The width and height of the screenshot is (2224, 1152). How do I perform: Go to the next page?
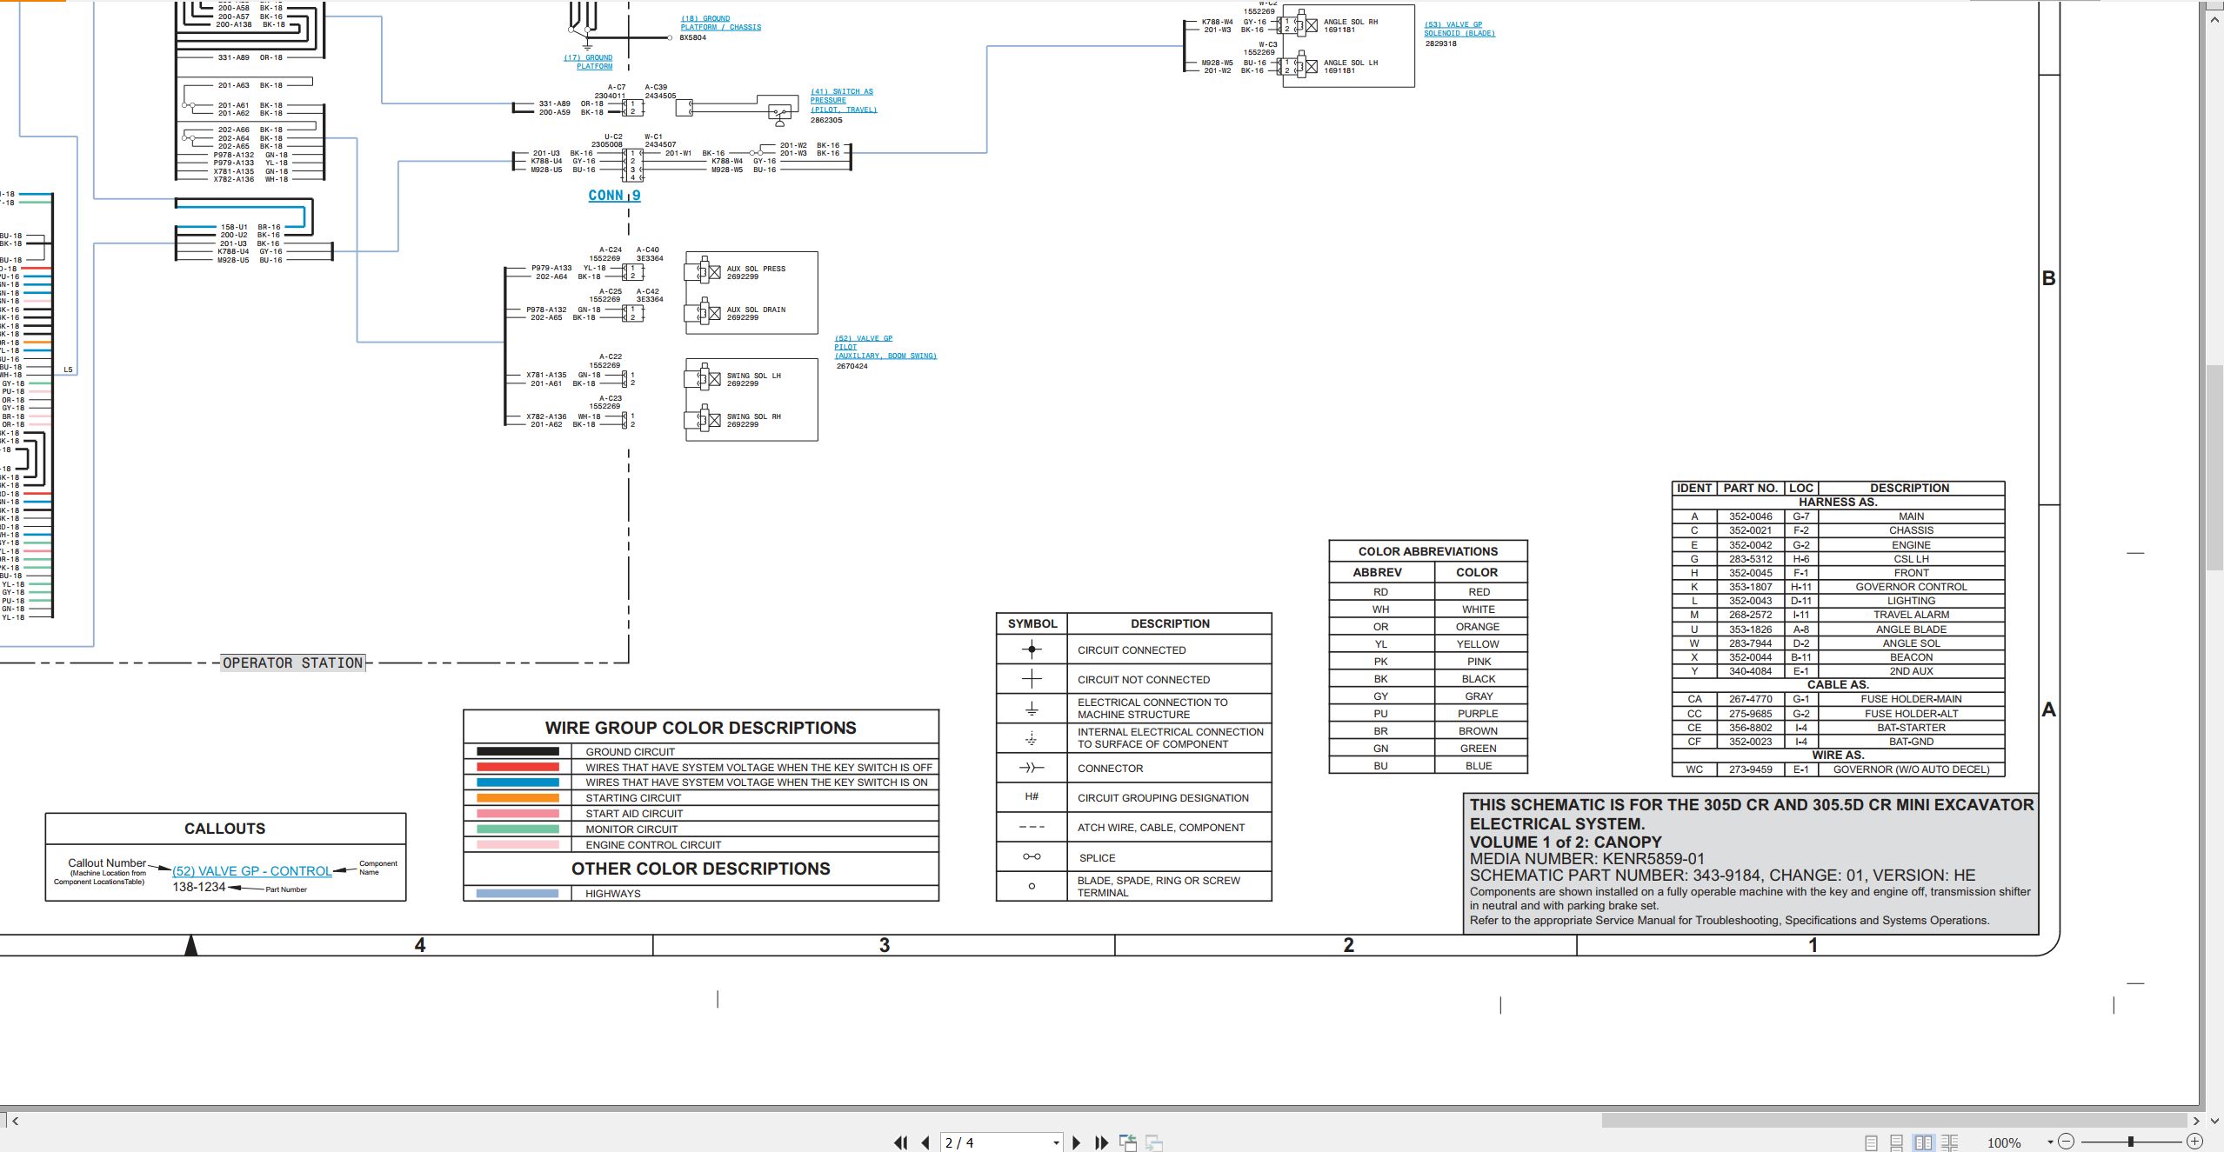(1077, 1142)
